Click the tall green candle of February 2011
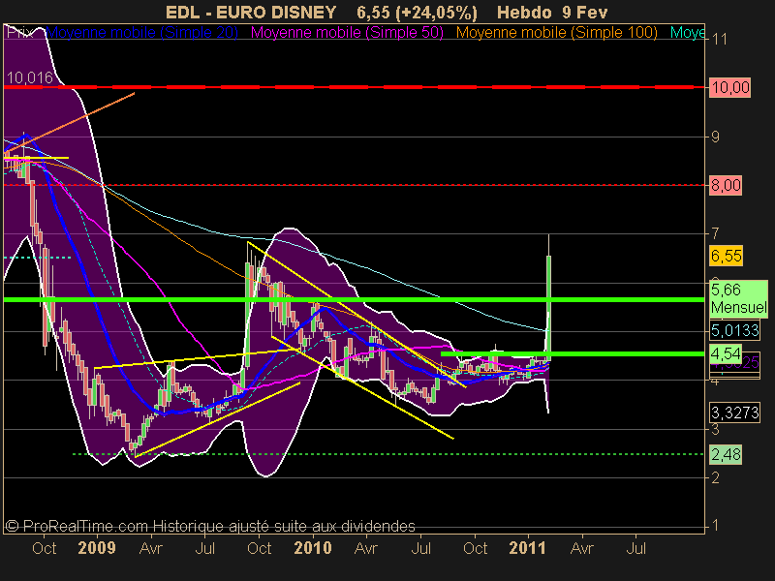 point(548,309)
